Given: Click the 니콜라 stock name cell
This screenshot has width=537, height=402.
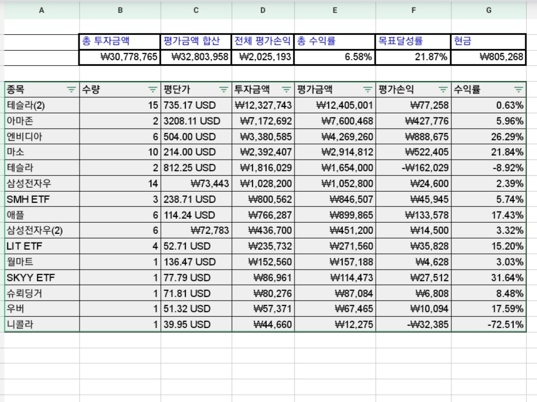Looking at the screenshot, I should pyautogui.click(x=42, y=324).
